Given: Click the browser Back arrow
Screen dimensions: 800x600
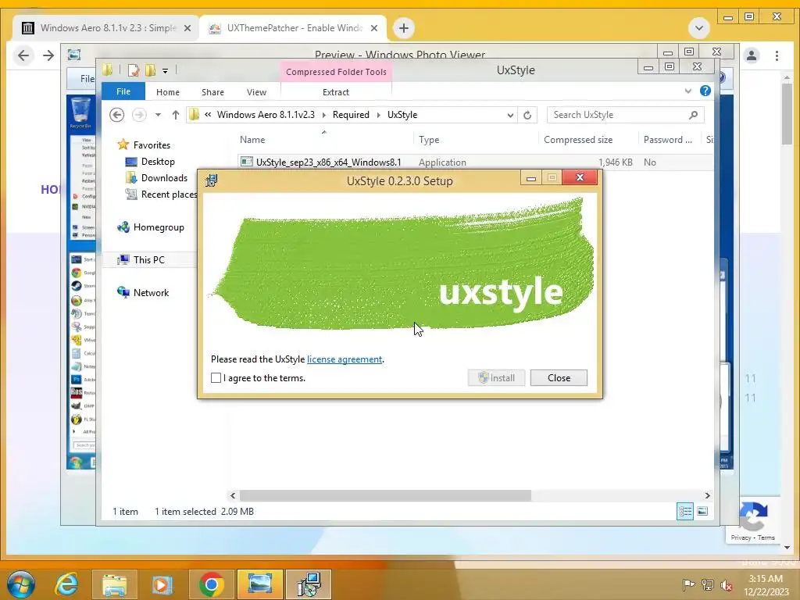Looking at the screenshot, I should click(23, 55).
